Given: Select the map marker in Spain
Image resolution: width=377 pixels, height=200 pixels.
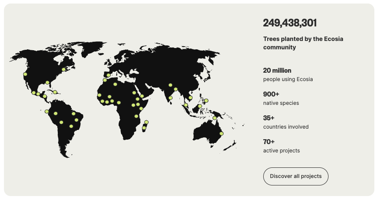Looking at the screenshot, I should click(x=108, y=75).
